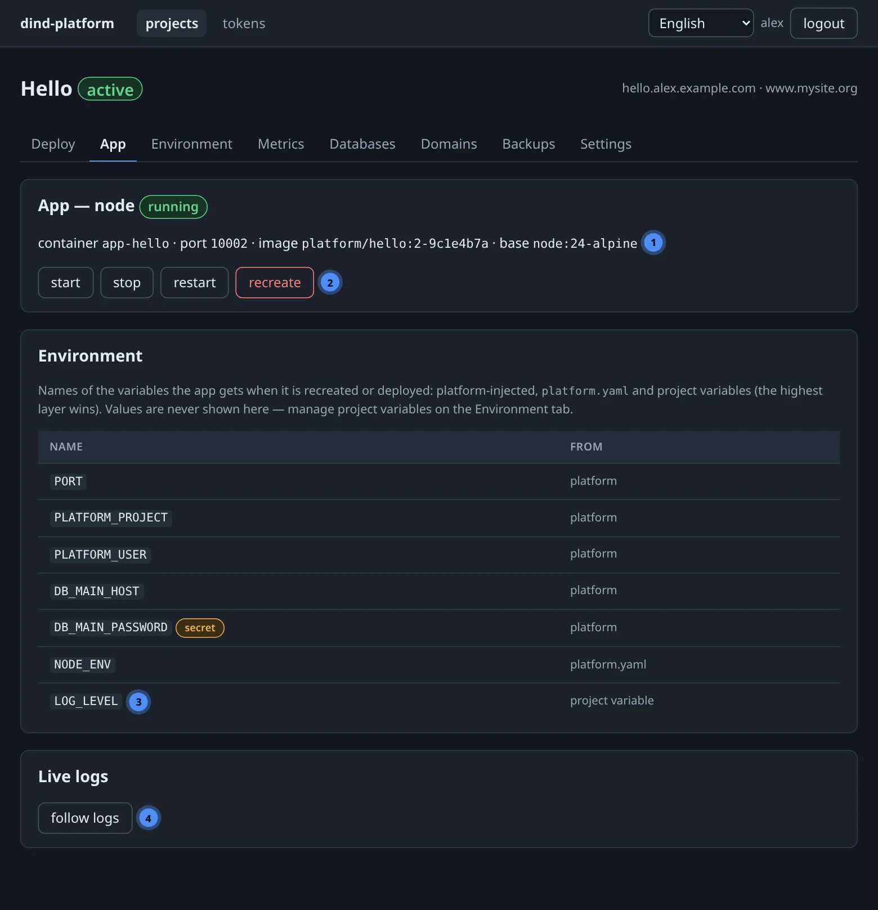This screenshot has width=878, height=910.
Task: Switch to the Environment tab
Action: coord(192,144)
